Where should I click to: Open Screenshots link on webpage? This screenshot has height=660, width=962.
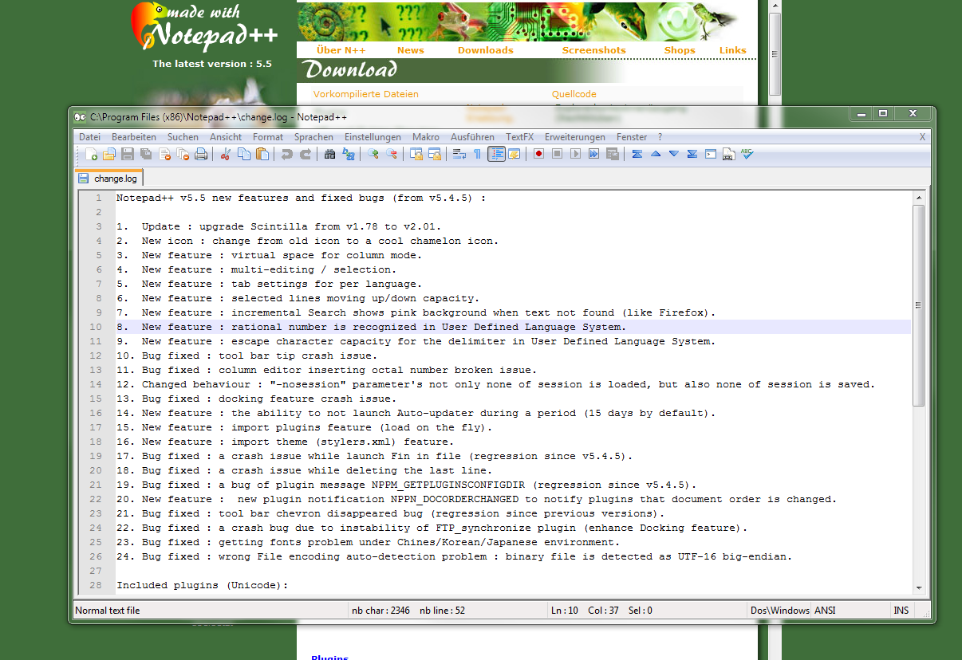[594, 50]
